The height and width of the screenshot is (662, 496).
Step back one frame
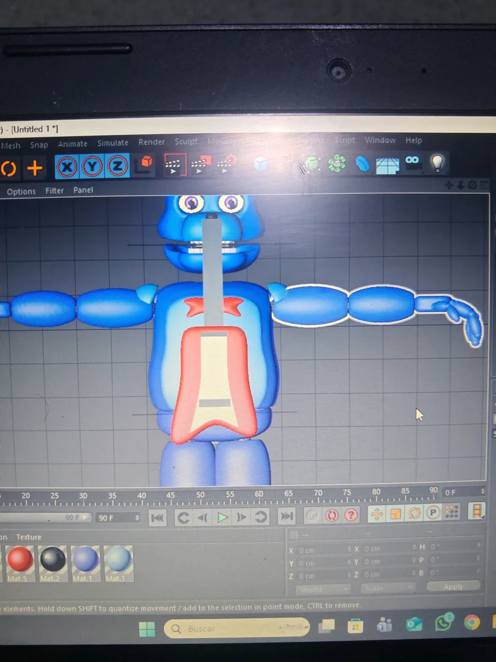point(203,517)
